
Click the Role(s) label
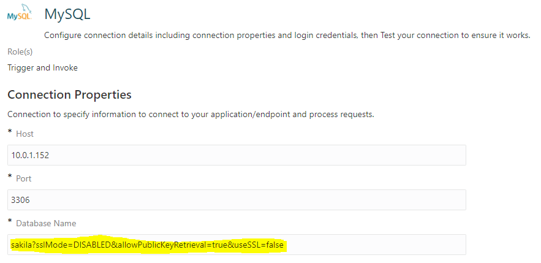coord(20,52)
